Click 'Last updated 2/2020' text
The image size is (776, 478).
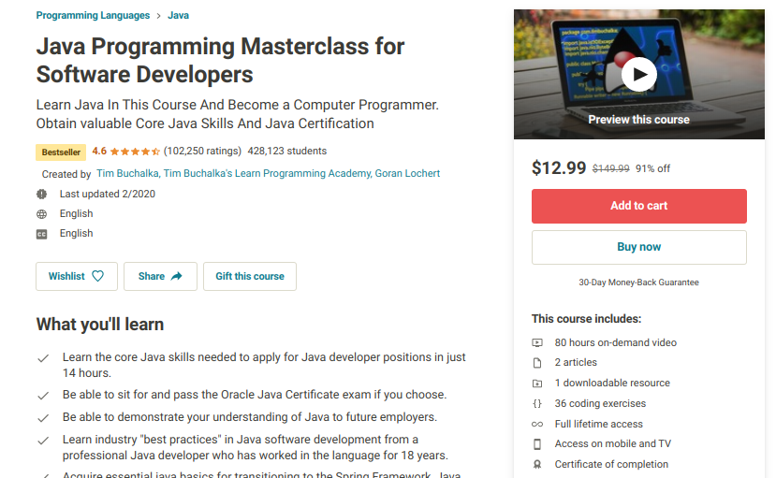108,194
